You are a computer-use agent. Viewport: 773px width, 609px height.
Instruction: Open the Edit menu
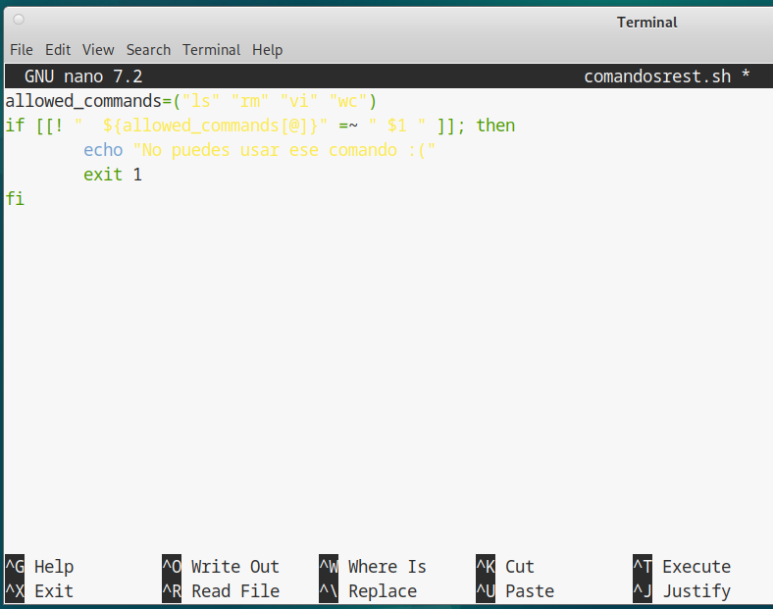pyautogui.click(x=58, y=50)
